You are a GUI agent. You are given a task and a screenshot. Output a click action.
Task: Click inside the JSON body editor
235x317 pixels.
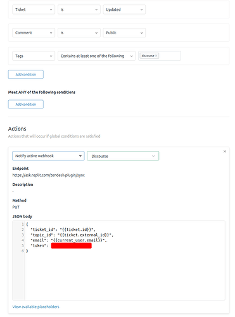coord(118,261)
